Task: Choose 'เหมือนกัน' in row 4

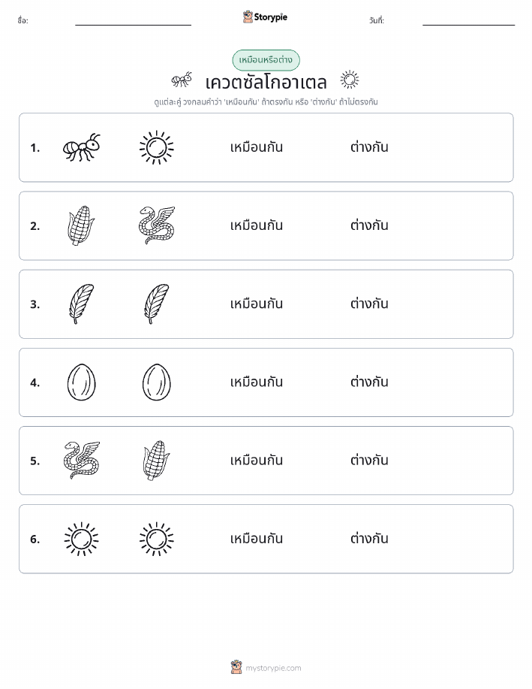Action: (257, 382)
